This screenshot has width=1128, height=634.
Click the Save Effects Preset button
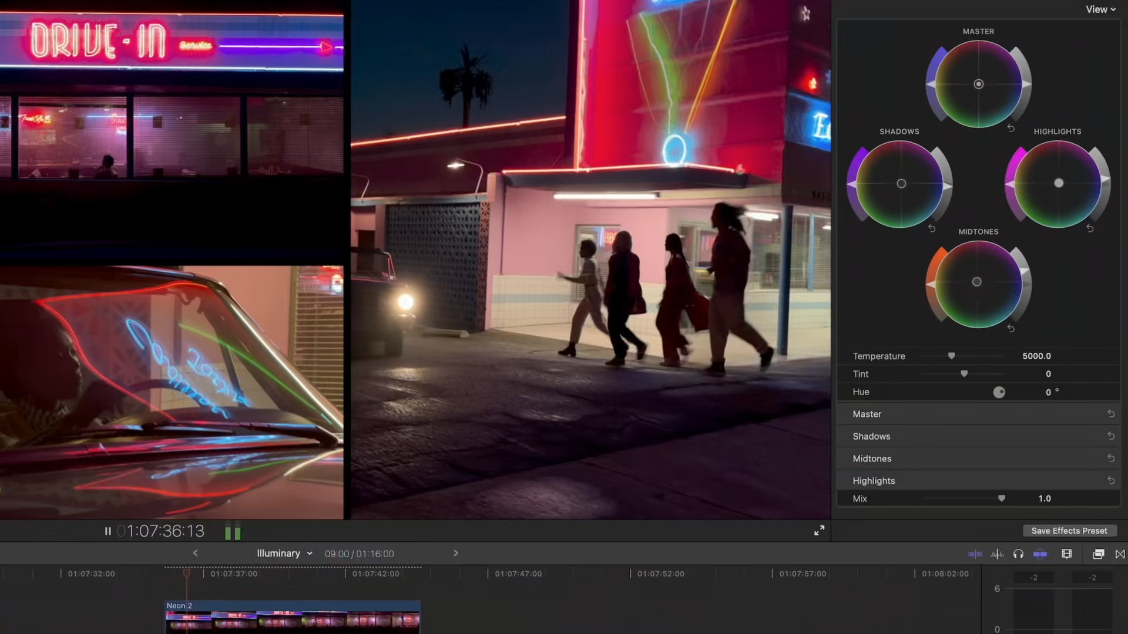click(1069, 530)
